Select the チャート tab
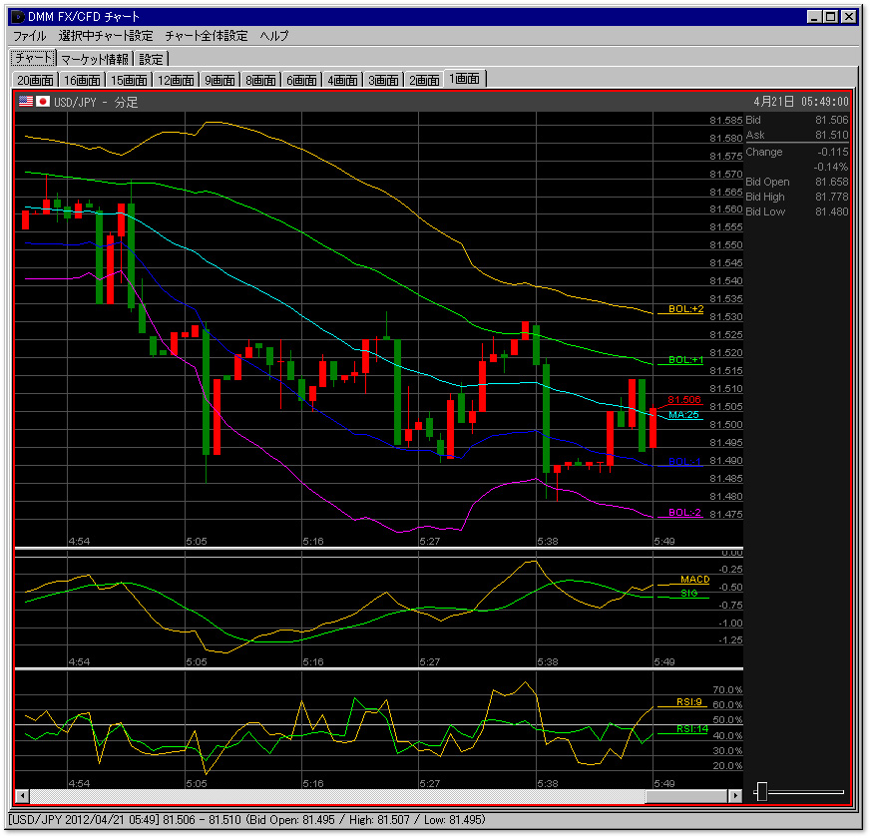The height and width of the screenshot is (838, 871). click(x=33, y=58)
